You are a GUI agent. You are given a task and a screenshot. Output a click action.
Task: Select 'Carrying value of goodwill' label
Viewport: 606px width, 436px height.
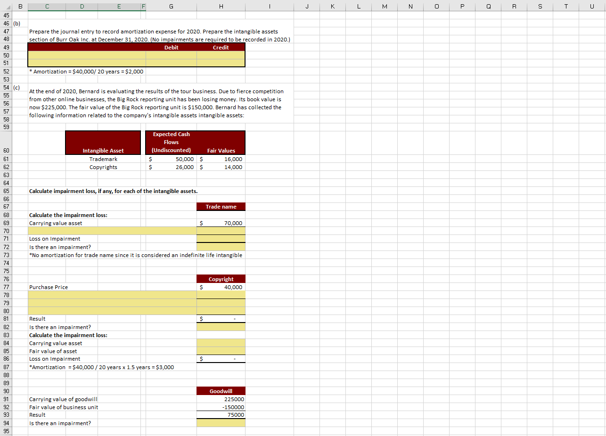(63, 399)
